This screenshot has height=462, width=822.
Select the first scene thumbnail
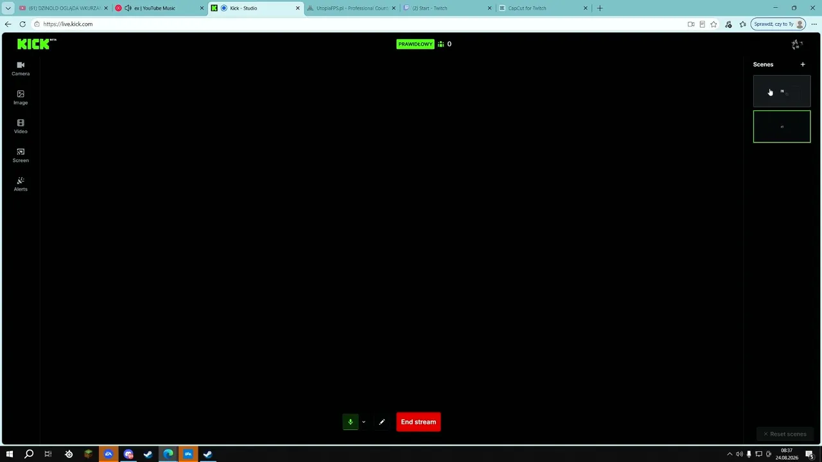coord(782,91)
